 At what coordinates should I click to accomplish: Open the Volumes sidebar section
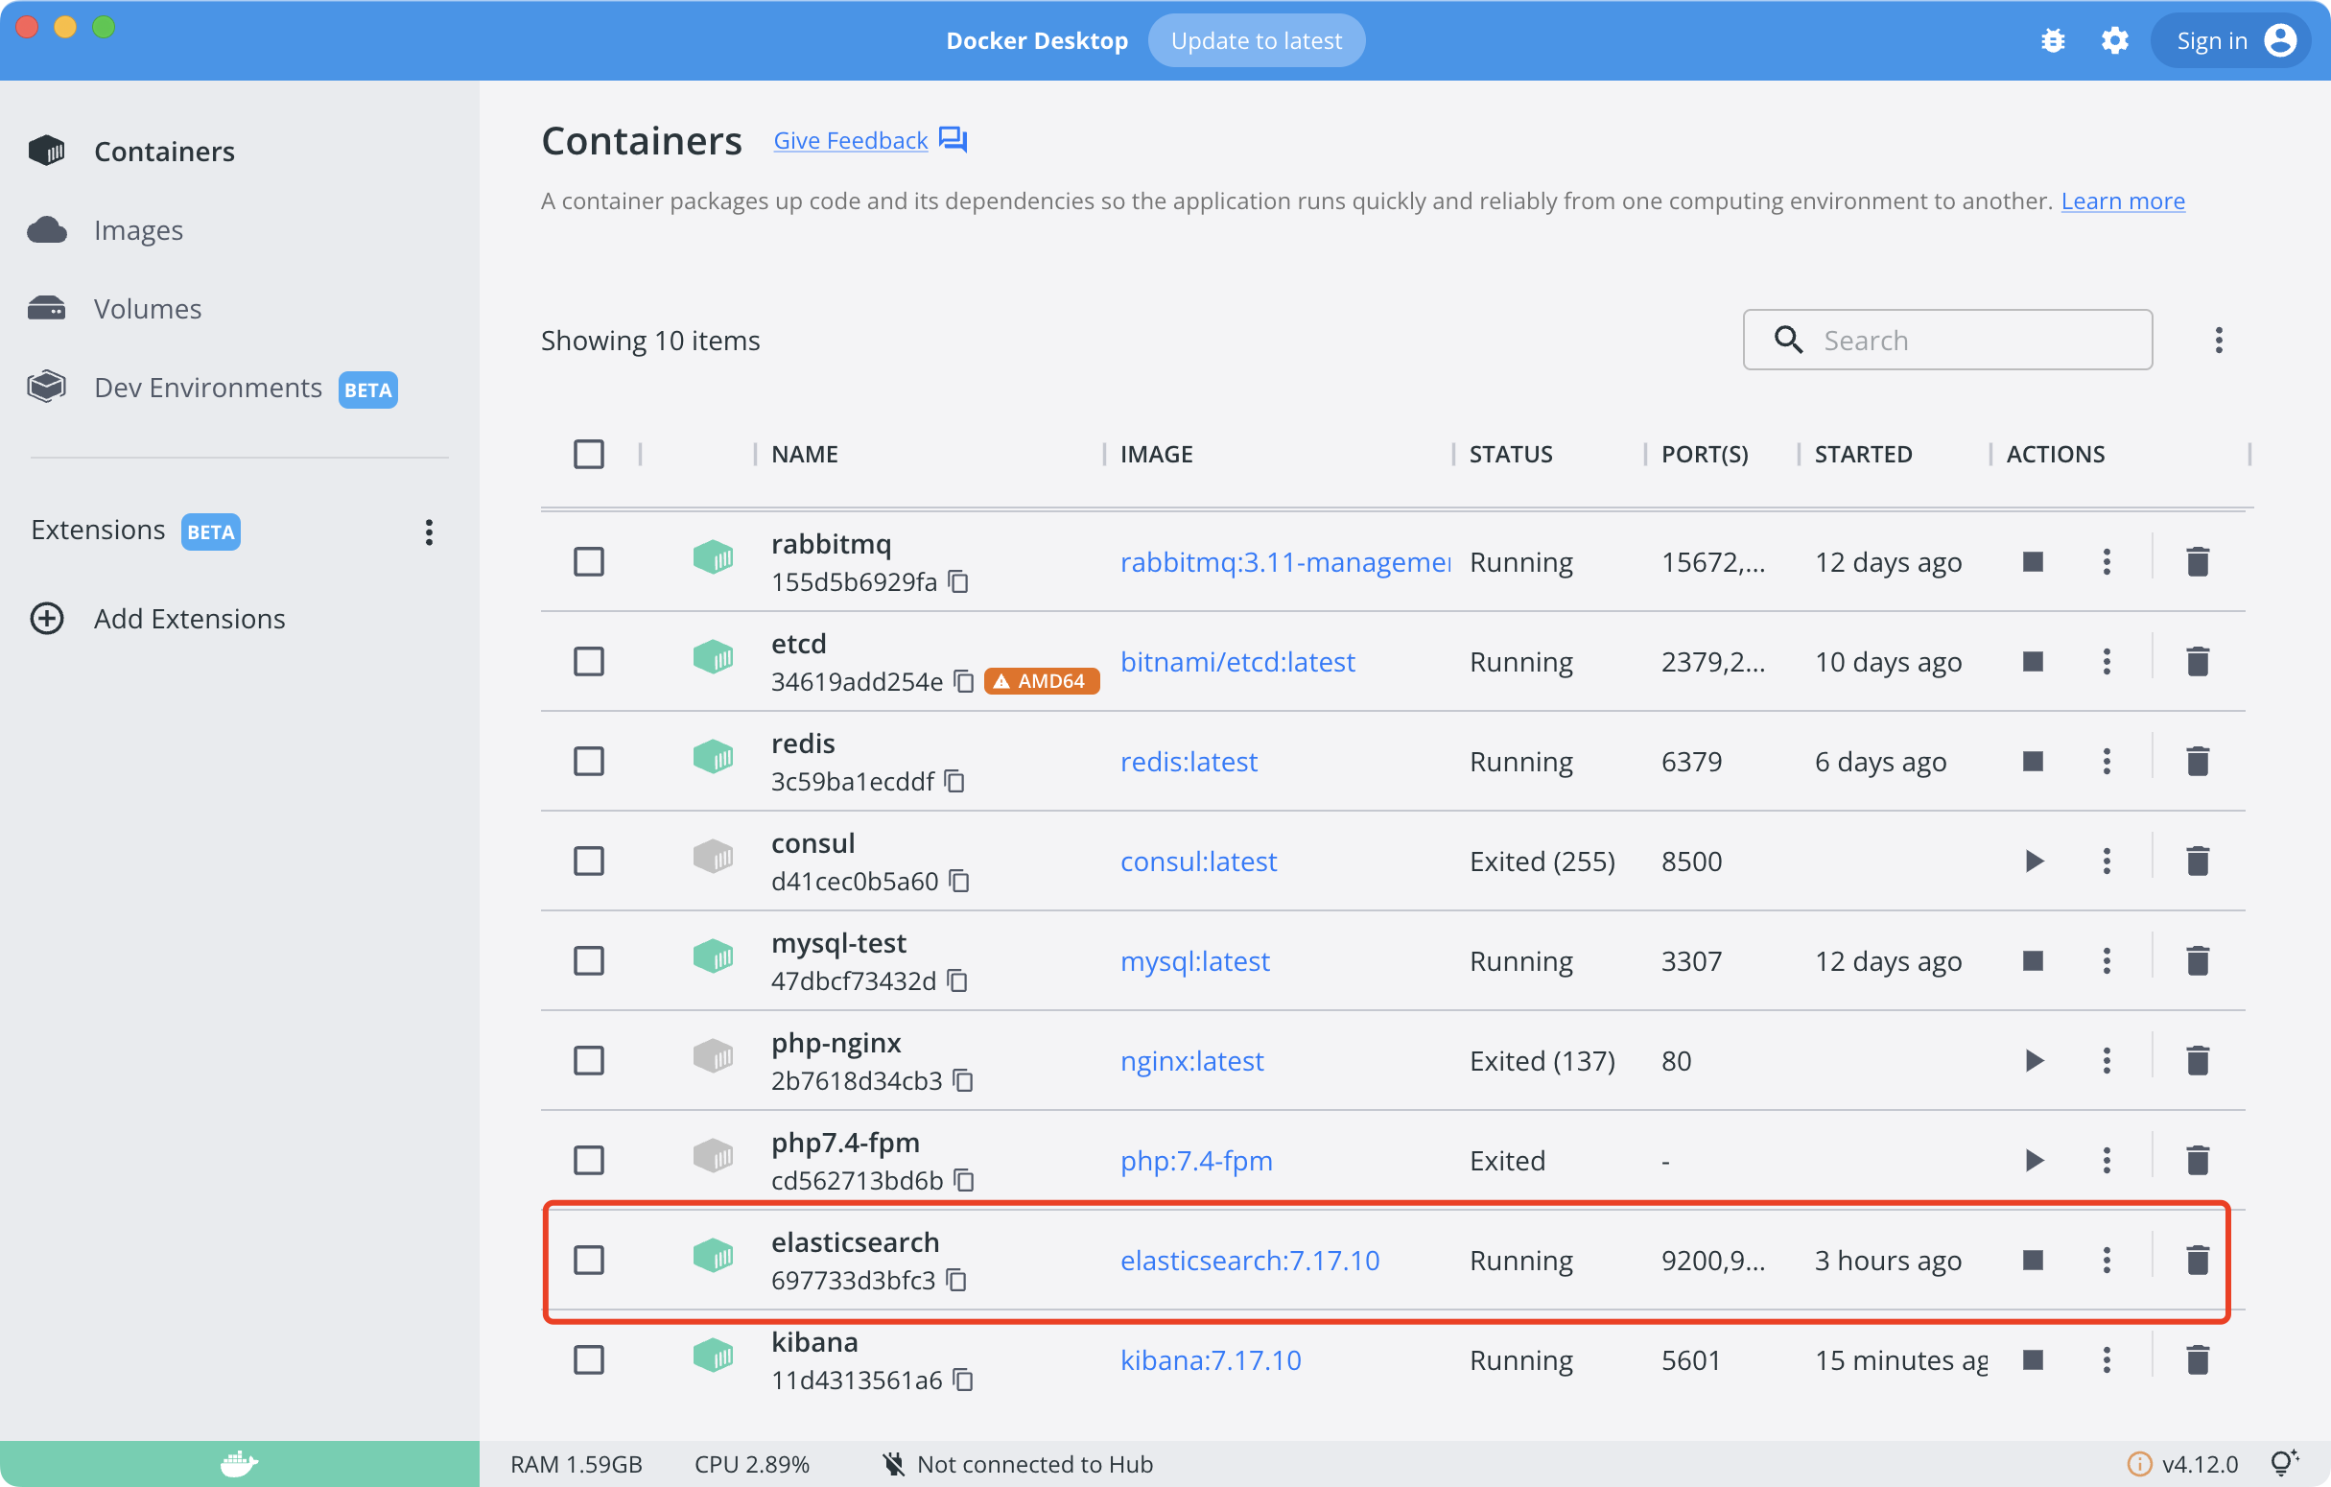point(148,308)
